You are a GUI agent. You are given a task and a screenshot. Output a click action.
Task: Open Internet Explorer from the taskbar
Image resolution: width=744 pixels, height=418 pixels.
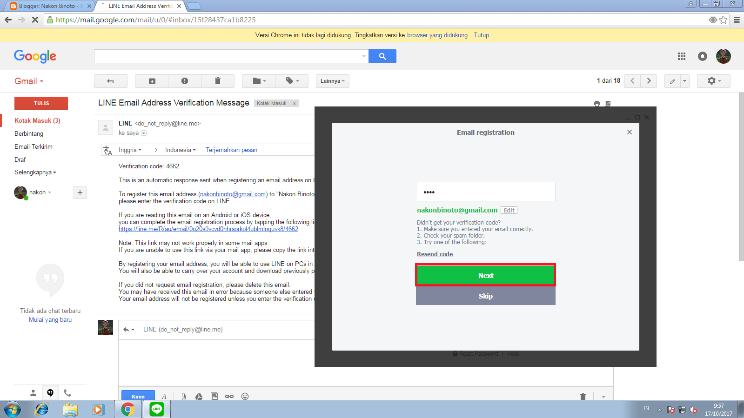click(x=42, y=409)
